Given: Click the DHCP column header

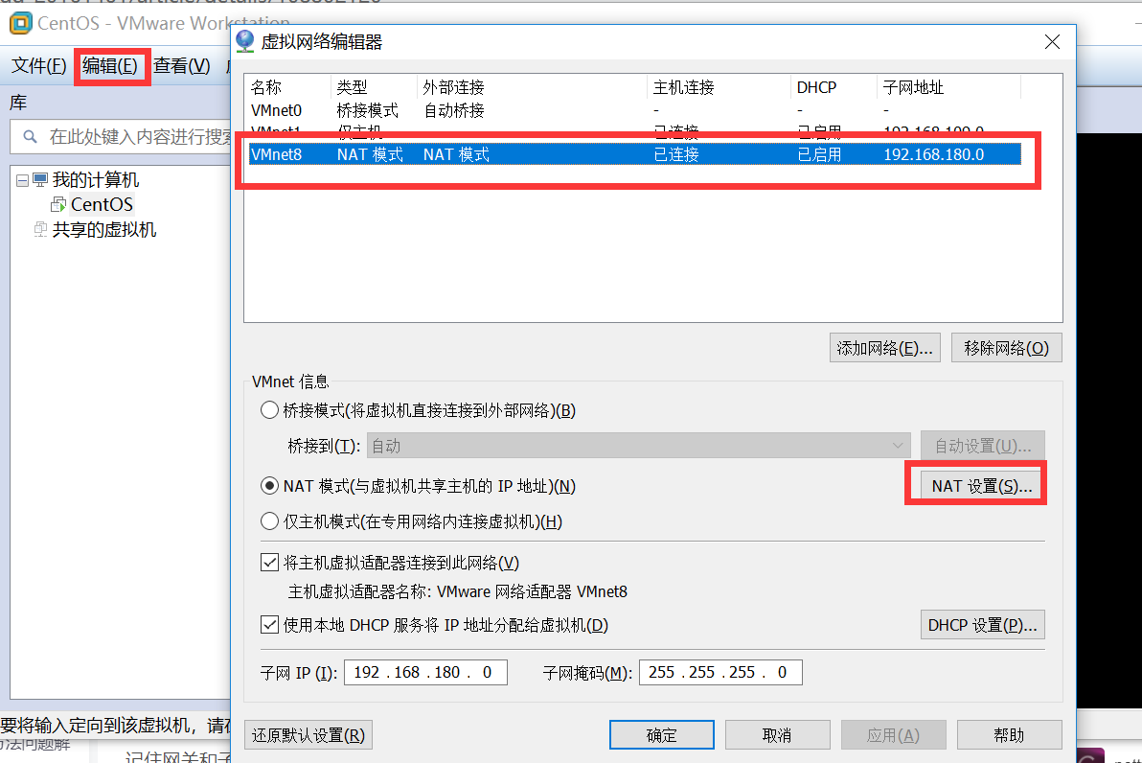Looking at the screenshot, I should click(x=834, y=87).
